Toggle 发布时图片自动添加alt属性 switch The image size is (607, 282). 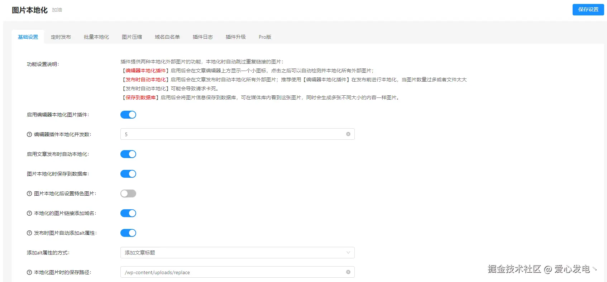click(x=128, y=233)
